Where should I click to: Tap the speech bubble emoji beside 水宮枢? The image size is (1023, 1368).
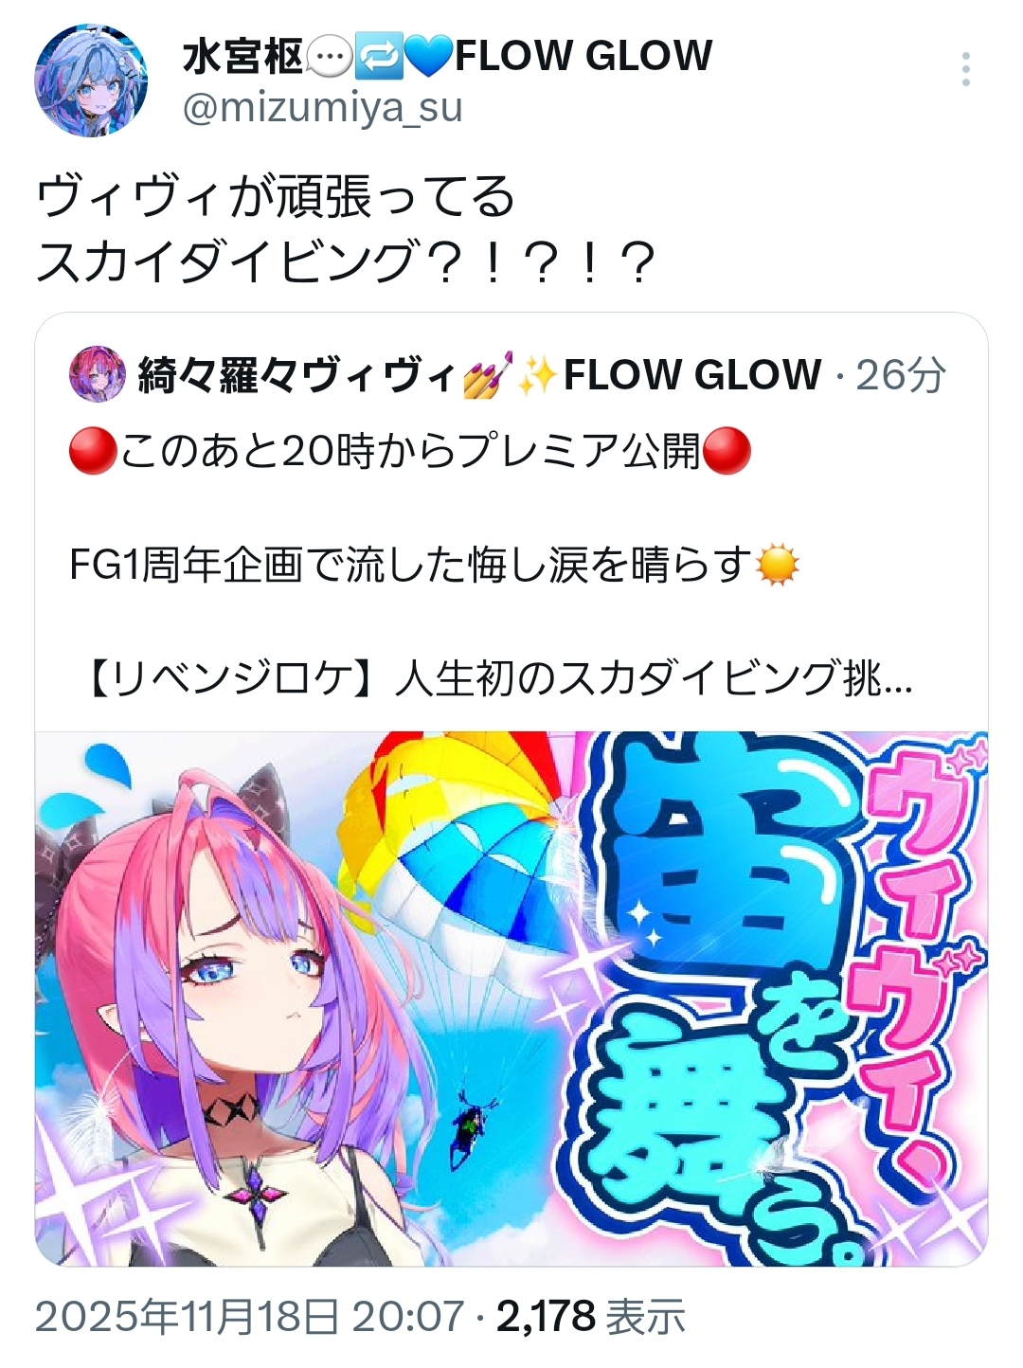tap(329, 57)
